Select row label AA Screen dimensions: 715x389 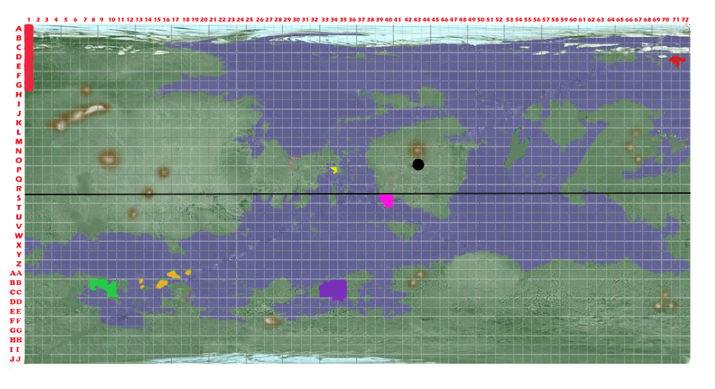[x=16, y=273]
